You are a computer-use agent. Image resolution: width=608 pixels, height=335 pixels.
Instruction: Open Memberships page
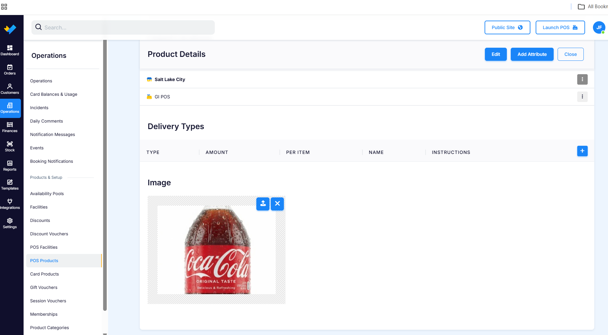[44, 314]
